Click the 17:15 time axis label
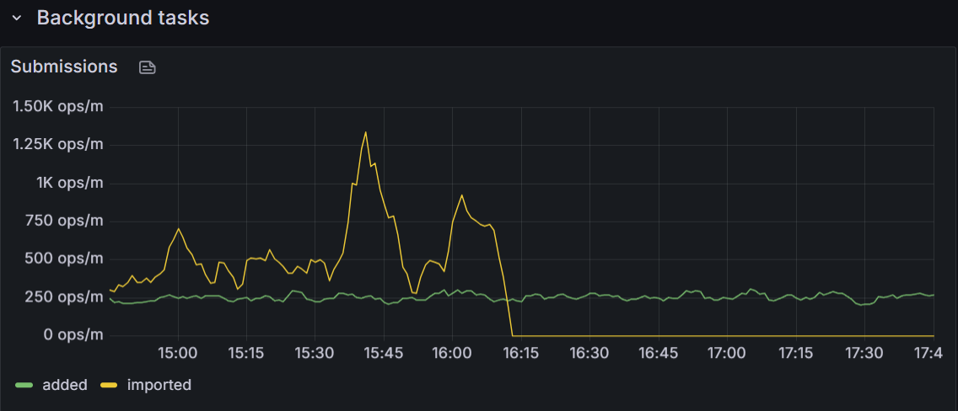Viewport: 958px width, 411px height. pyautogui.click(x=795, y=354)
